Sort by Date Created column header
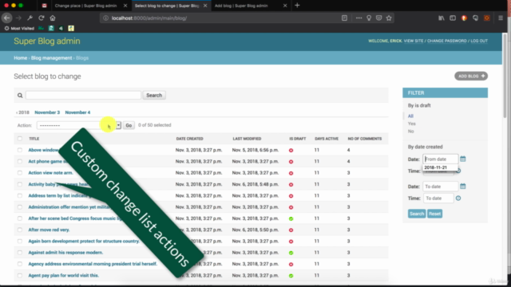Viewport: 511px width, 287px height. pos(189,139)
